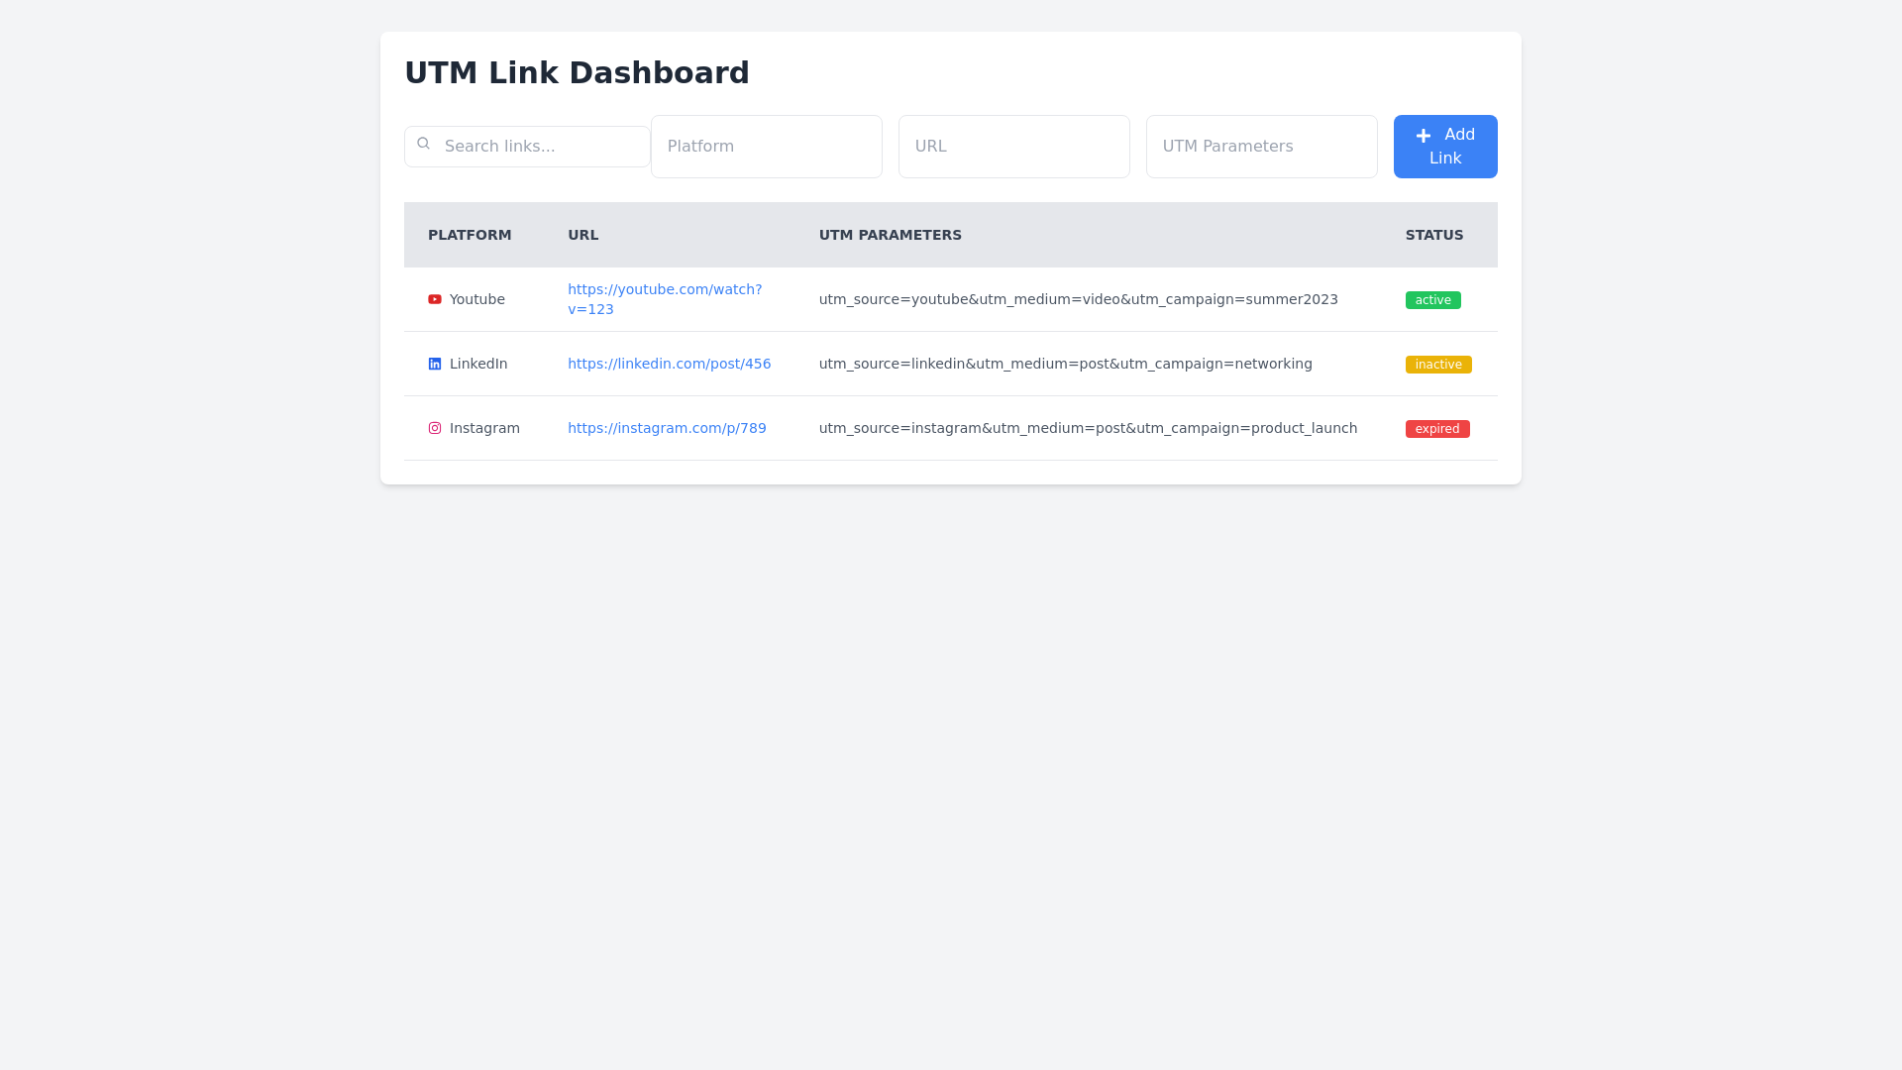Viewport: 1902px width, 1070px height.
Task: Click the red expired status badge
Action: click(x=1436, y=429)
